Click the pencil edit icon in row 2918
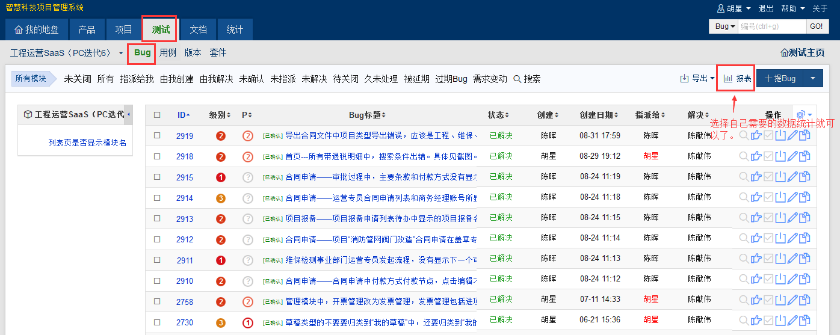840x335 pixels. [x=792, y=156]
